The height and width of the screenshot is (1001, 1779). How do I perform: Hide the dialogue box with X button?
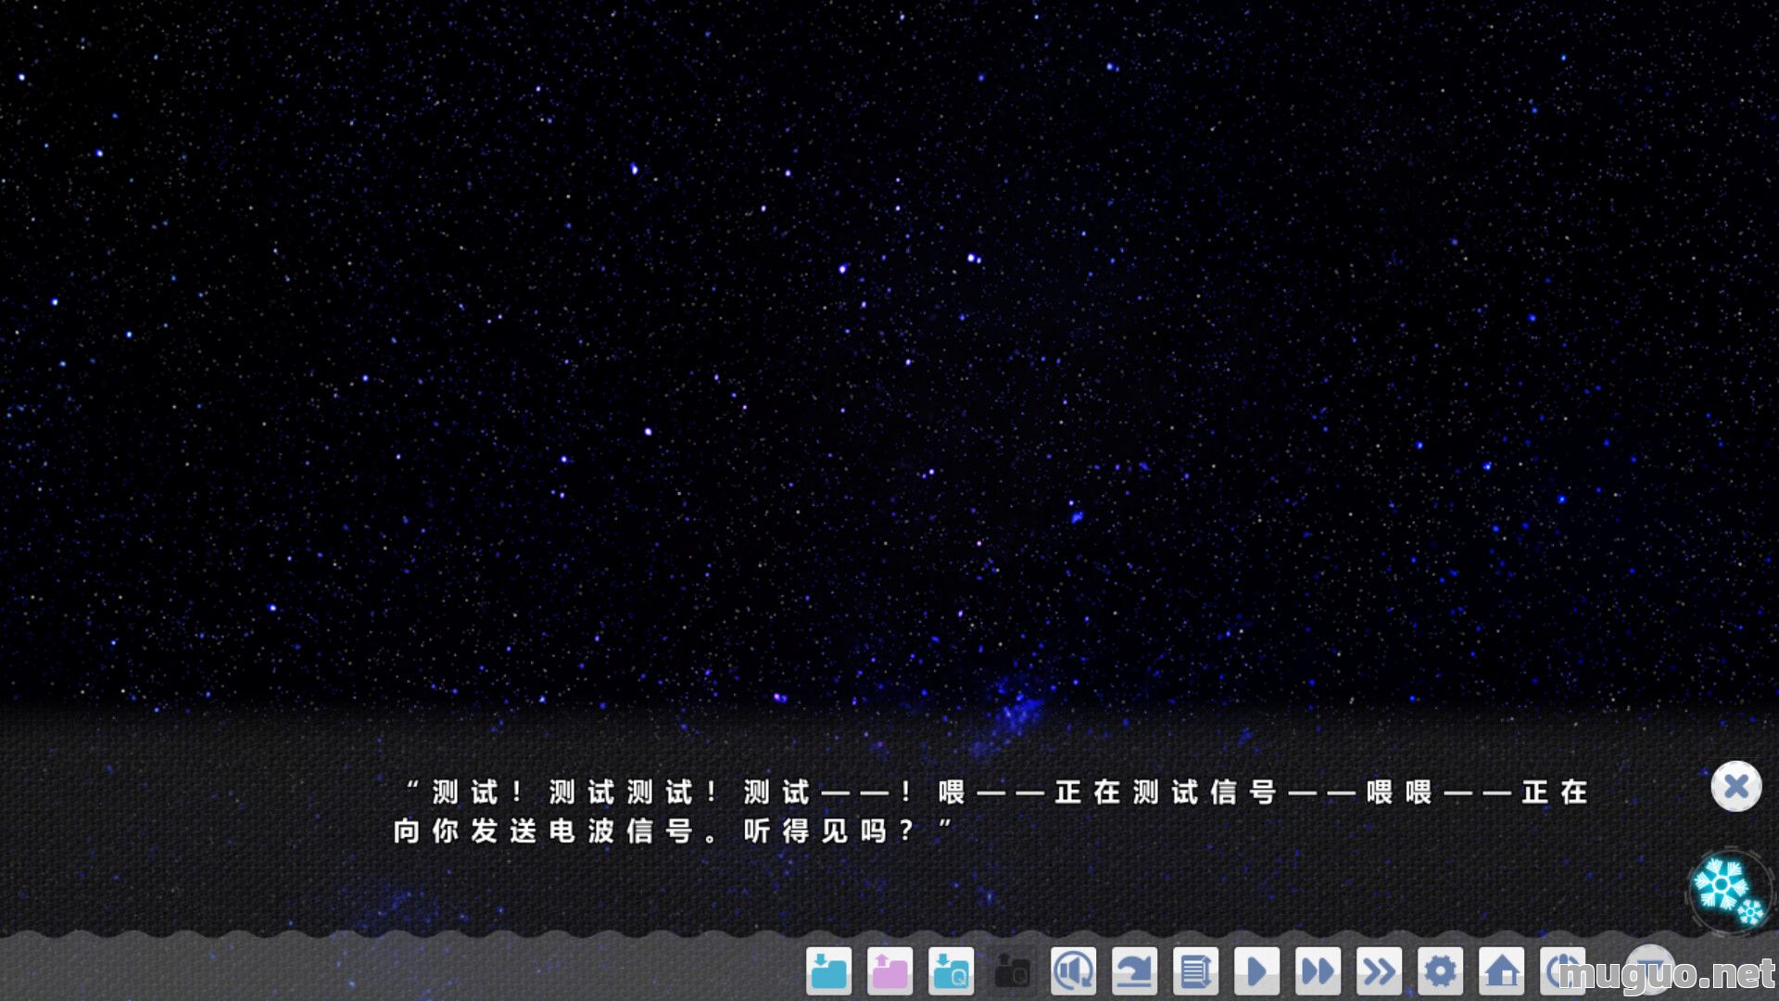[1735, 787]
